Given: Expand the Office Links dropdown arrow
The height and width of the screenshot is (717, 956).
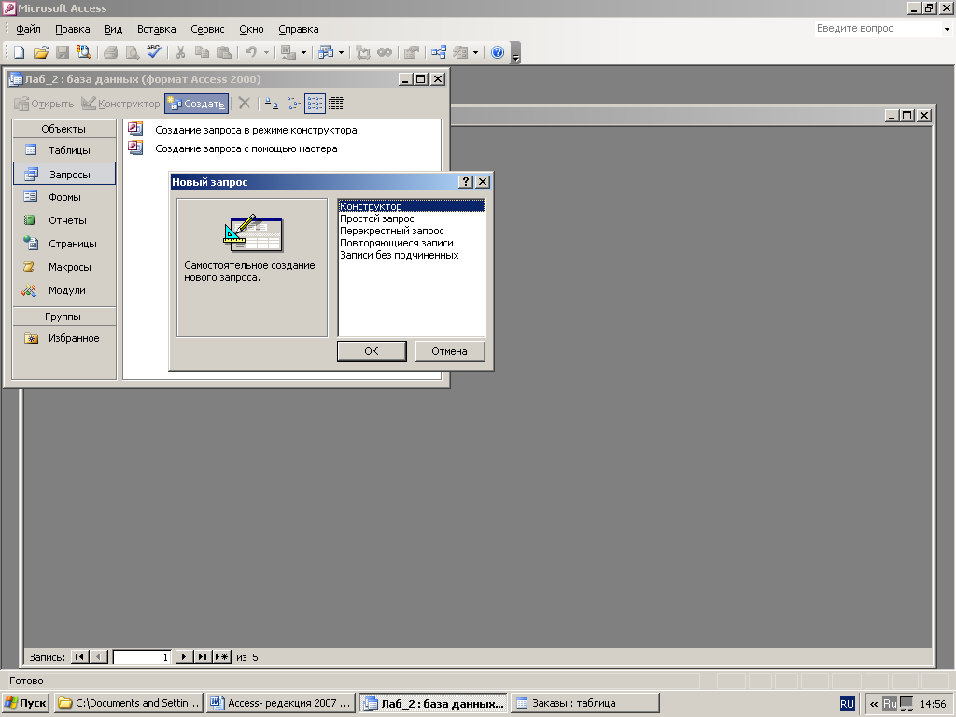Looking at the screenshot, I should coord(303,52).
